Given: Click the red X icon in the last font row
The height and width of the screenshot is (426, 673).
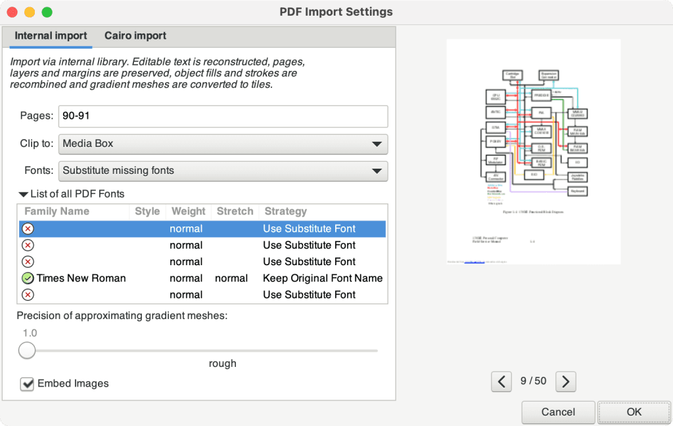Looking at the screenshot, I should [x=28, y=295].
